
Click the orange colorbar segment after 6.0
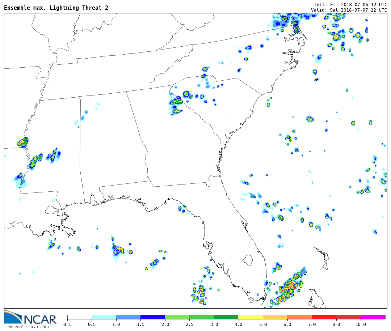(x=299, y=317)
